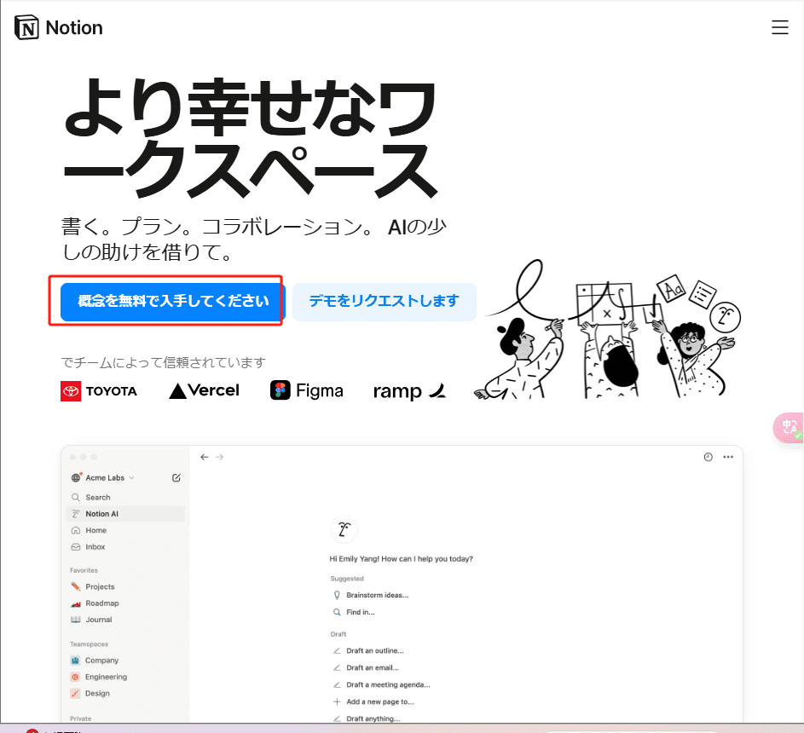
Task: Click the pencil icon beside Draft an outline
Action: click(337, 650)
